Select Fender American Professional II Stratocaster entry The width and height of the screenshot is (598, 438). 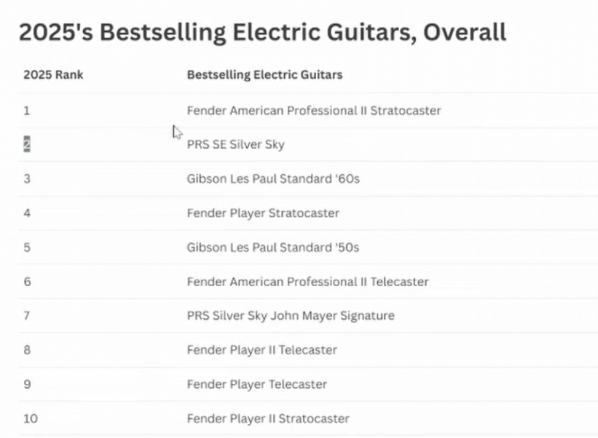point(314,110)
